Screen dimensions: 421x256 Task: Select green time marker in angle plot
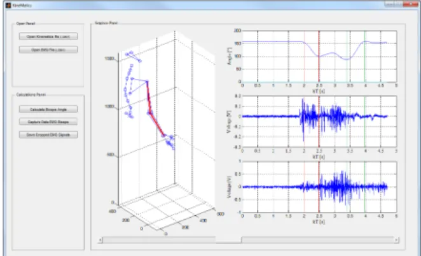[x=364, y=57]
